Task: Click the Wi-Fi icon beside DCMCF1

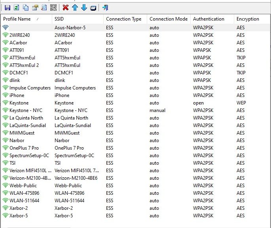Action: 6,73
